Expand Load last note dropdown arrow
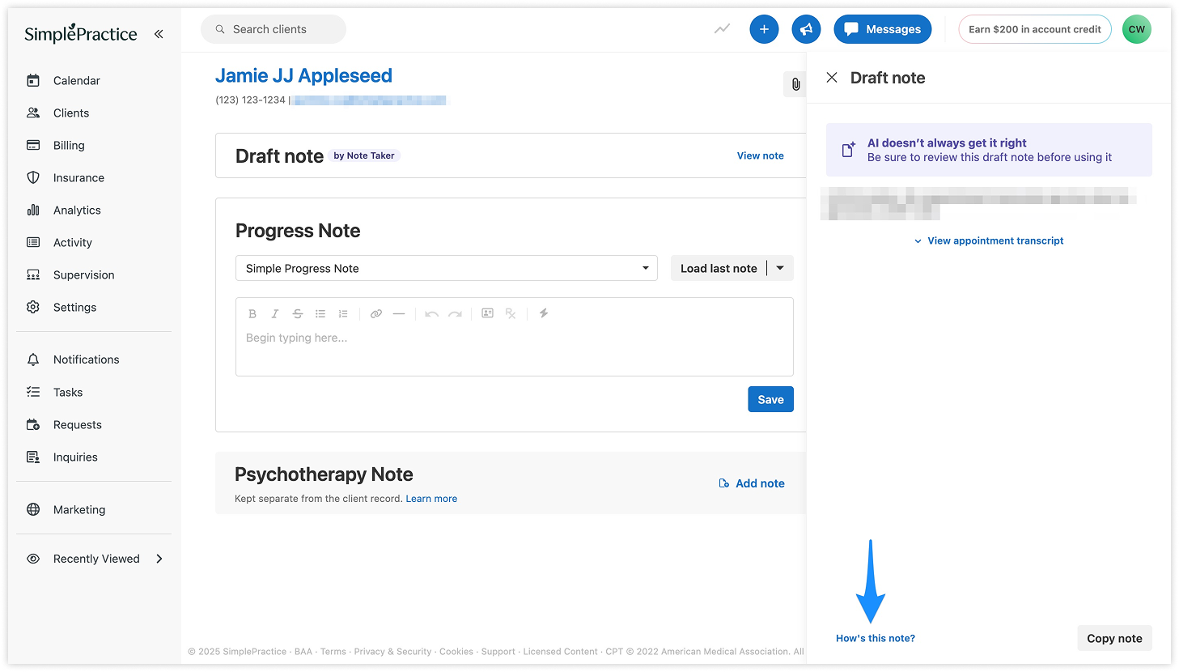Image resolution: width=1179 pixels, height=672 pixels. click(x=780, y=268)
